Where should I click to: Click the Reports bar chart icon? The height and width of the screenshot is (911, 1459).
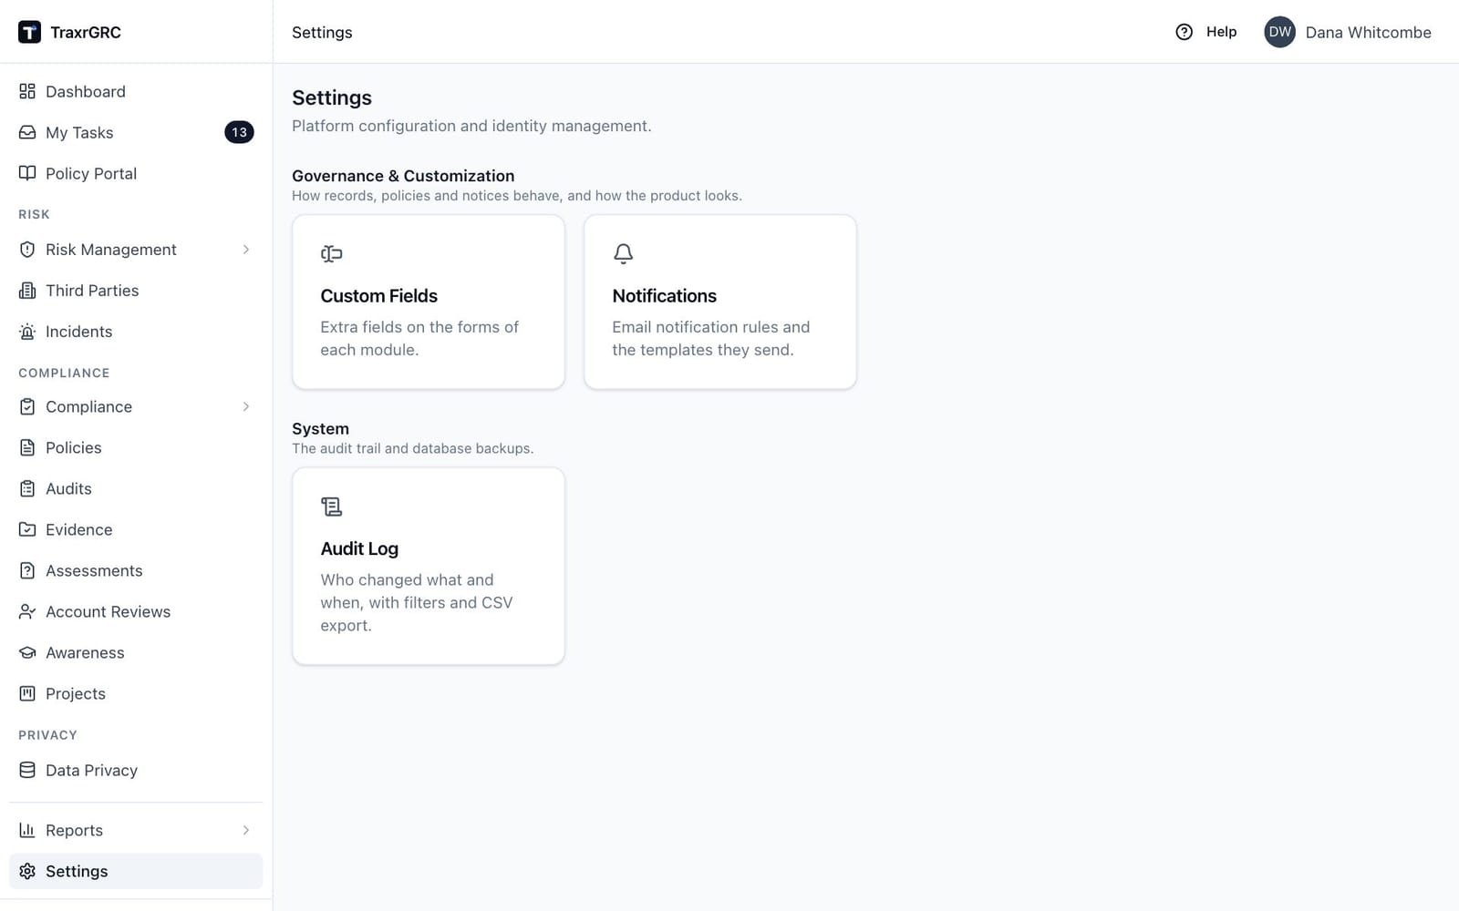click(x=27, y=830)
